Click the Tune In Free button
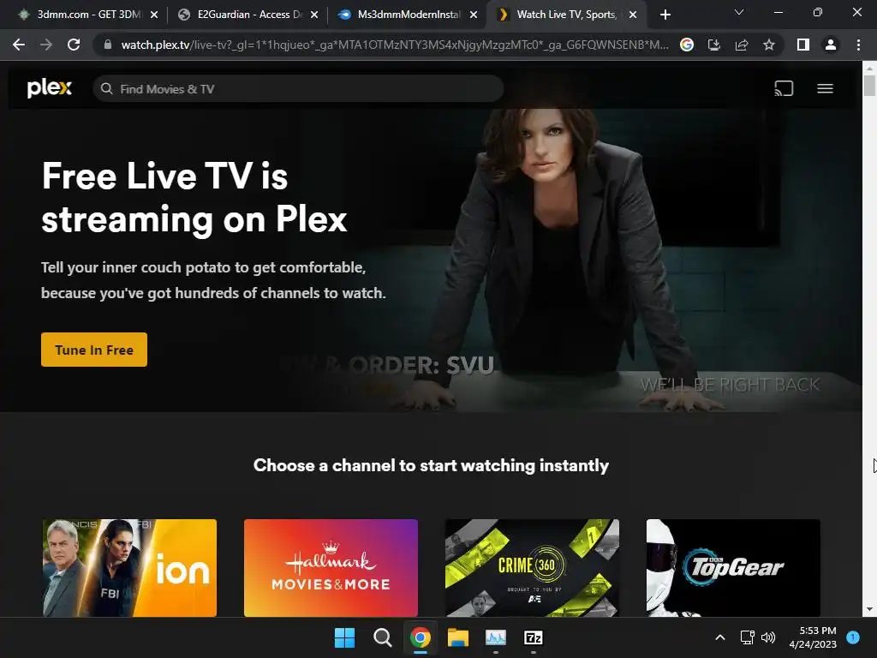The width and height of the screenshot is (877, 658). pos(94,350)
